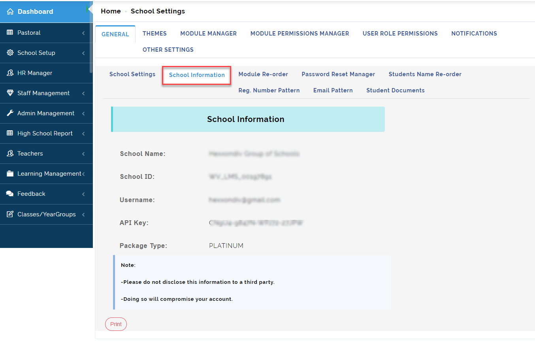535x349 pixels.
Task: Go to Home breadcrumb link
Action: pyautogui.click(x=111, y=11)
